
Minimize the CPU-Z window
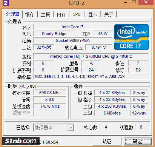point(125,3)
